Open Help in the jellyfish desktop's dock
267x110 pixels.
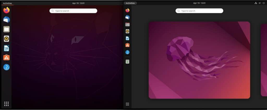[128, 52]
